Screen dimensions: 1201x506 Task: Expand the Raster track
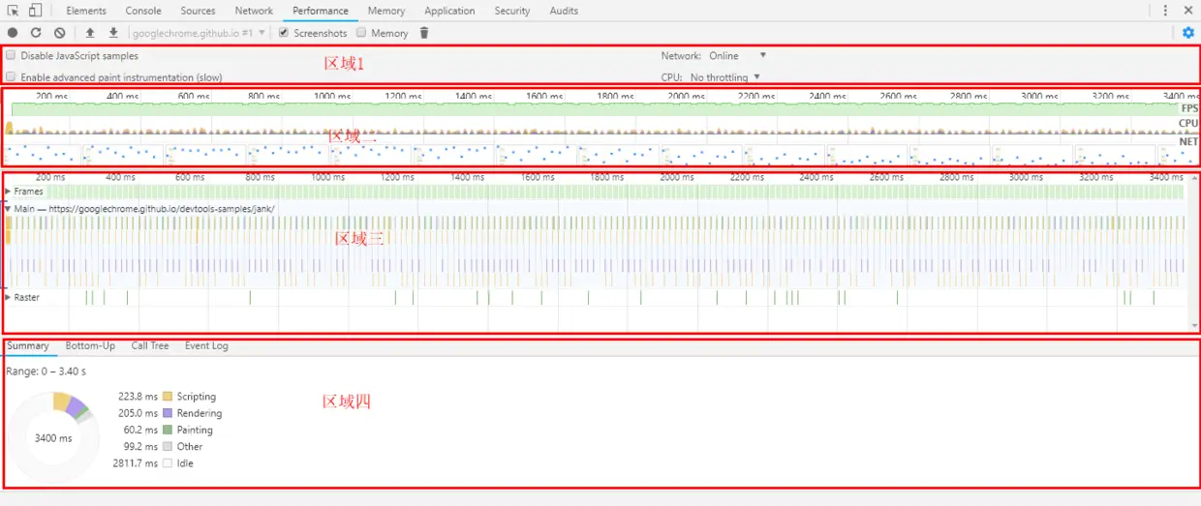click(x=9, y=297)
